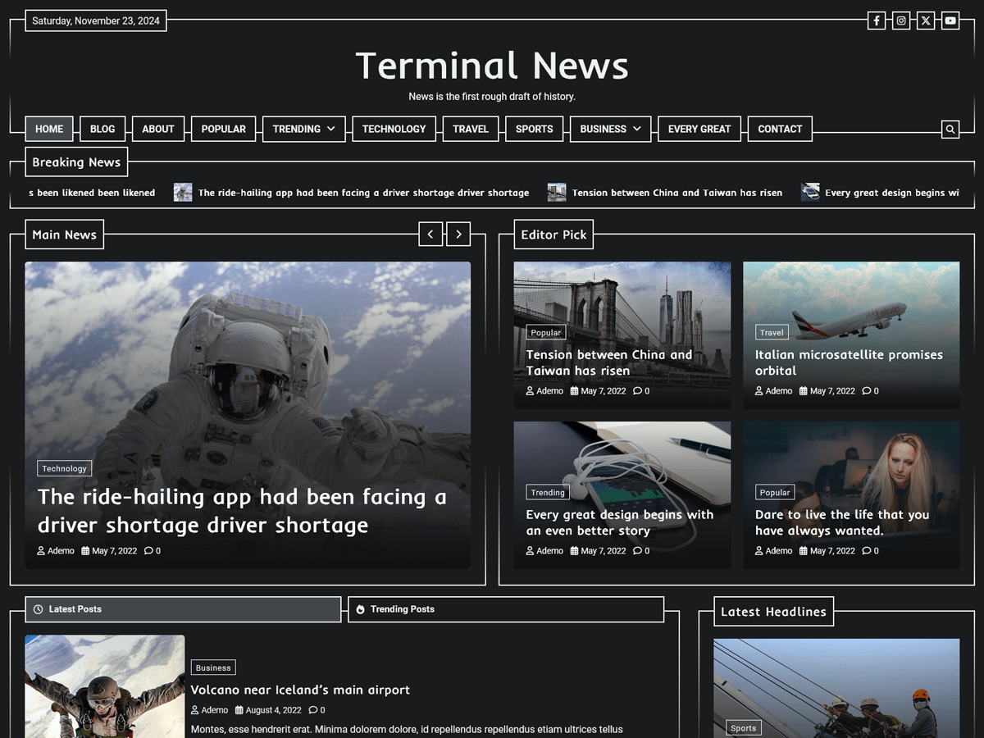Viewport: 984px width, 738px height.
Task: Click Ademo author on ride-hailing main article
Action: click(56, 551)
